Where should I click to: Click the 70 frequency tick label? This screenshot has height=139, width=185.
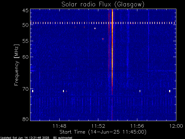click(25, 89)
